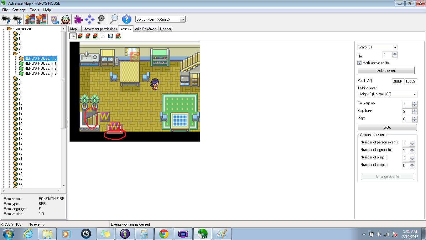This screenshot has width=426, height=240.
Task: Open Google Chrome from the taskbar
Action: 164,234
